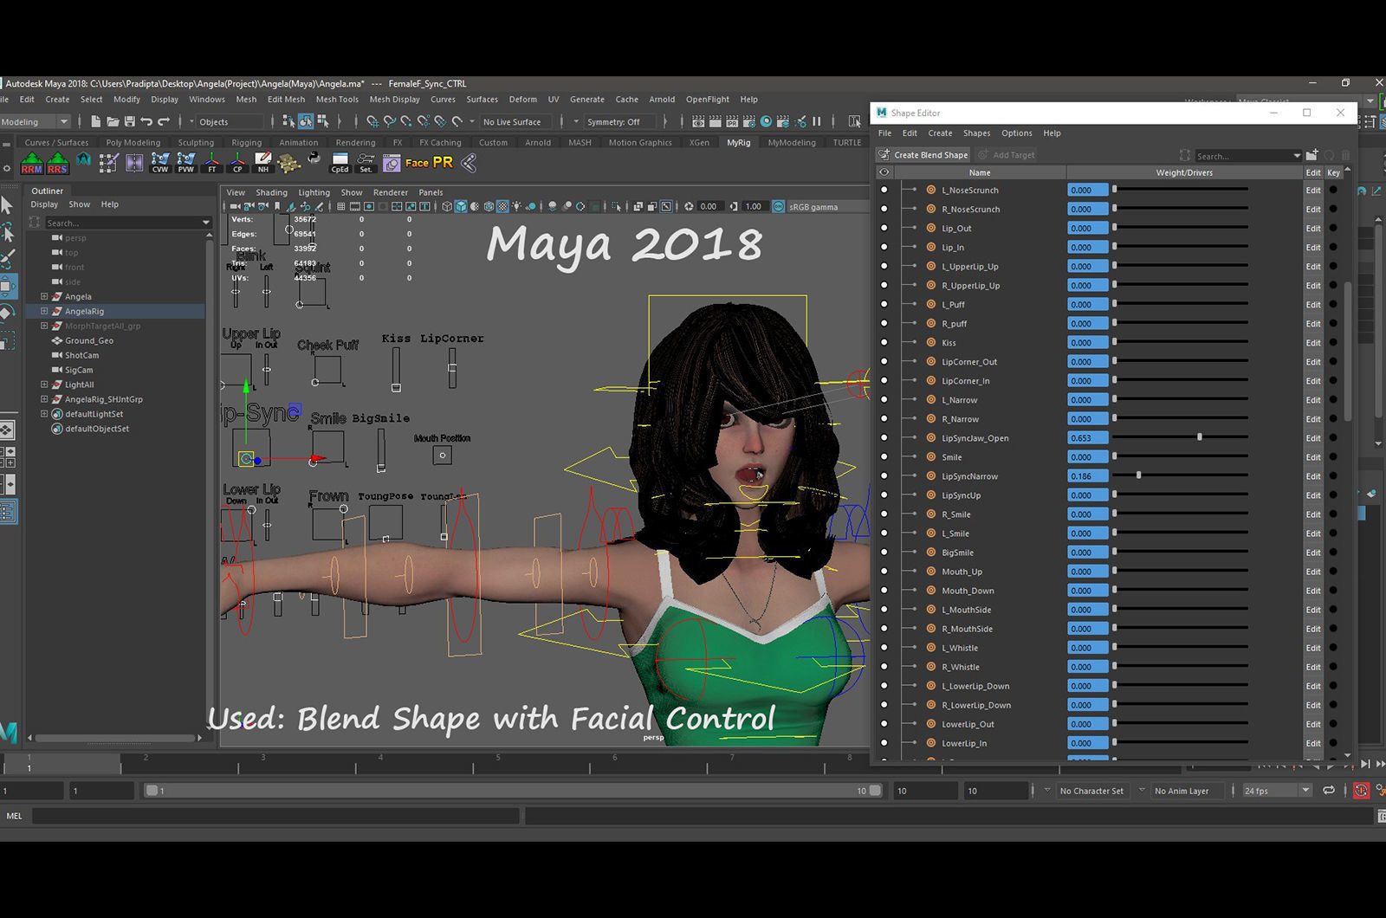The image size is (1386, 918).
Task: Click the Set. driven key shelf icon
Action: [x=366, y=163]
